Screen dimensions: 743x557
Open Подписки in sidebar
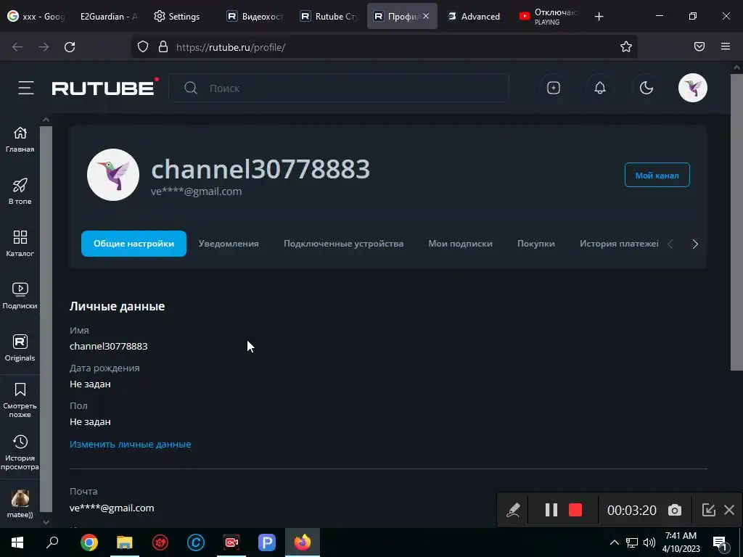[x=20, y=296]
